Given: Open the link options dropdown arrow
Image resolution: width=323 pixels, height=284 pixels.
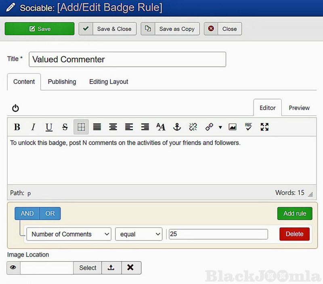Looking at the screenshot, I should (x=220, y=127).
